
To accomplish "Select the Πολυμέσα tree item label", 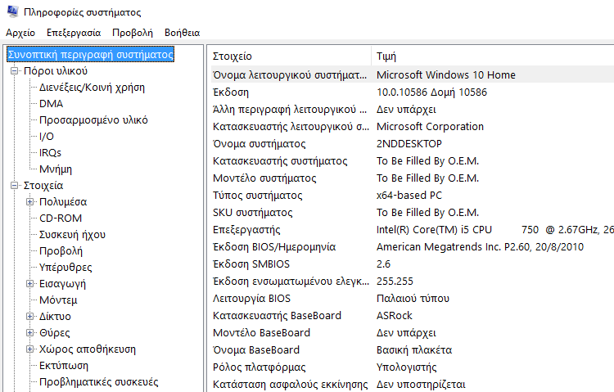I will tap(63, 201).
